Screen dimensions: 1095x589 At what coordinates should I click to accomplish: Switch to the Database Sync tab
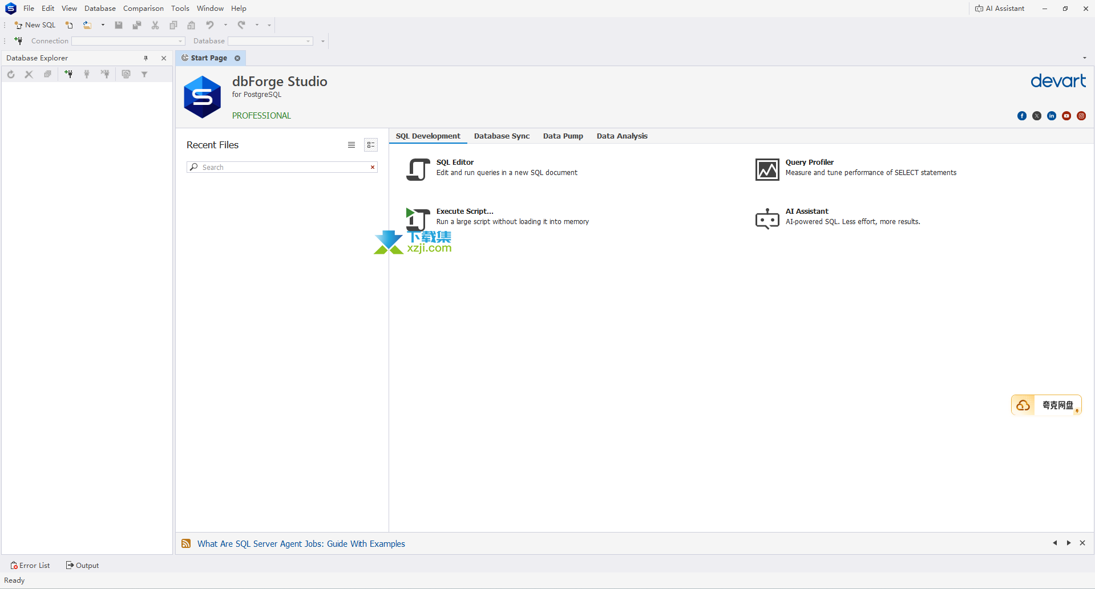(502, 136)
